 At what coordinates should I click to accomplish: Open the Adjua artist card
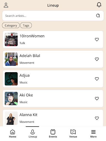[x=53, y=79]
